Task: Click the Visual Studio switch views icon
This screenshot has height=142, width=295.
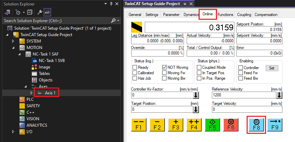Action: 7,12
